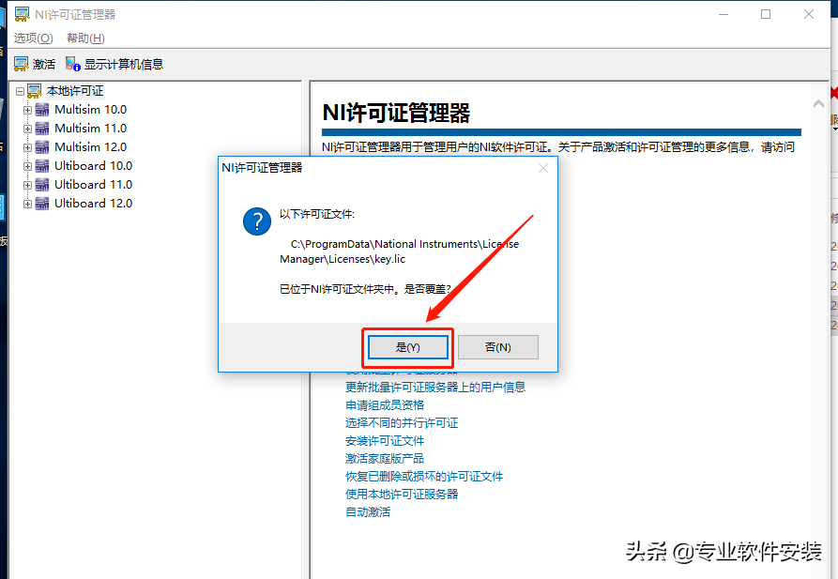Open the 选项(O) menu
This screenshot has width=838, height=579.
tap(32, 38)
